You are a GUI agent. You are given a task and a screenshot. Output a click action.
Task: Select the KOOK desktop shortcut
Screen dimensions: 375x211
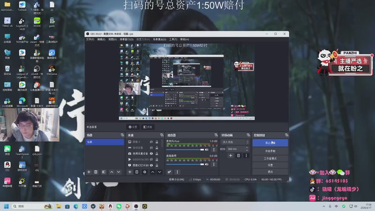pos(37,22)
